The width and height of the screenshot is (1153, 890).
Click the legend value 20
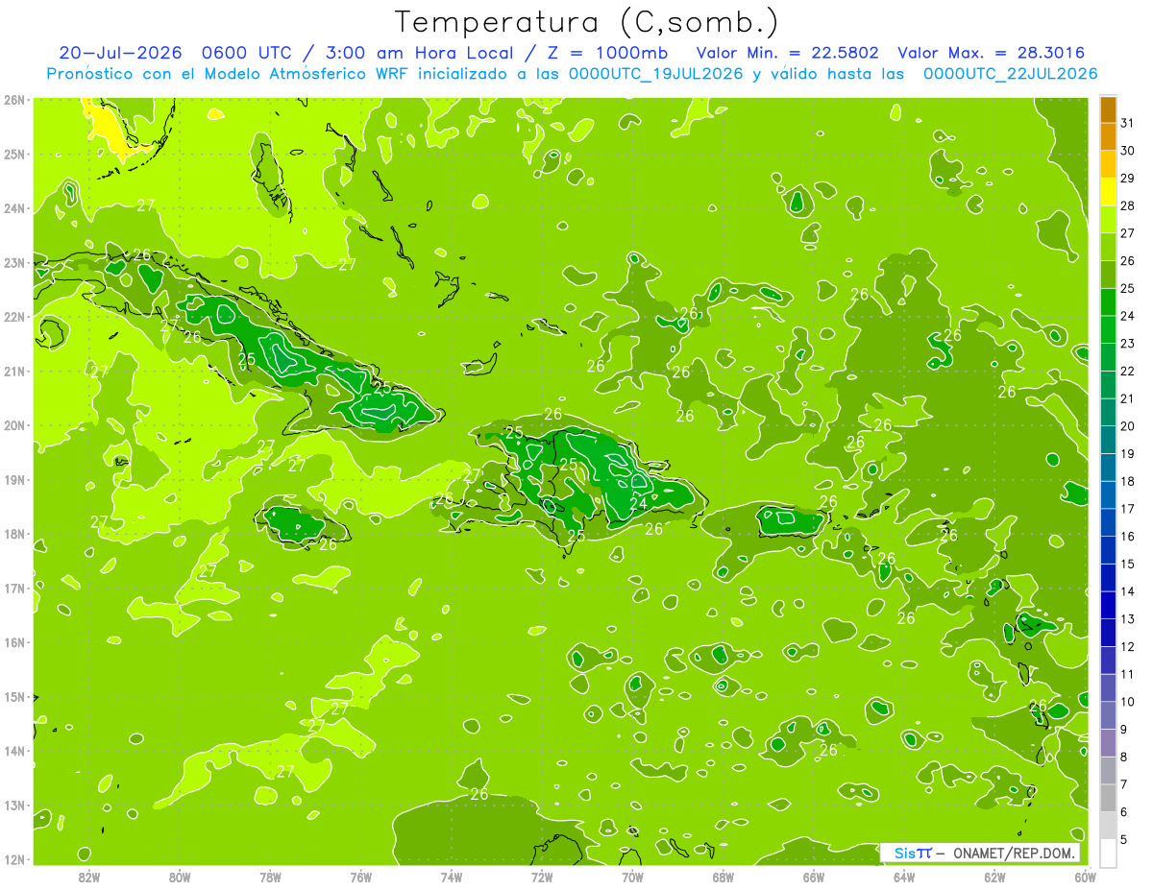pyautogui.click(x=1128, y=426)
